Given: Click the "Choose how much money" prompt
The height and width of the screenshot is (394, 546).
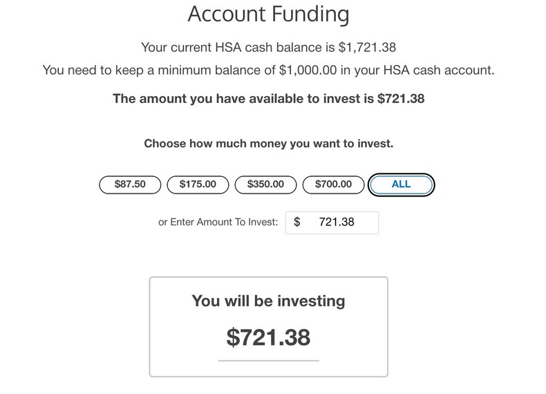Looking at the screenshot, I should pos(268,144).
